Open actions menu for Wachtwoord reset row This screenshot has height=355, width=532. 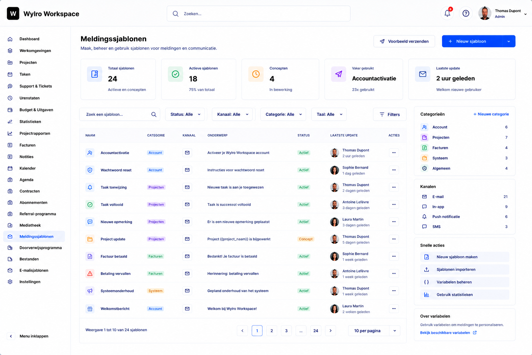394,170
